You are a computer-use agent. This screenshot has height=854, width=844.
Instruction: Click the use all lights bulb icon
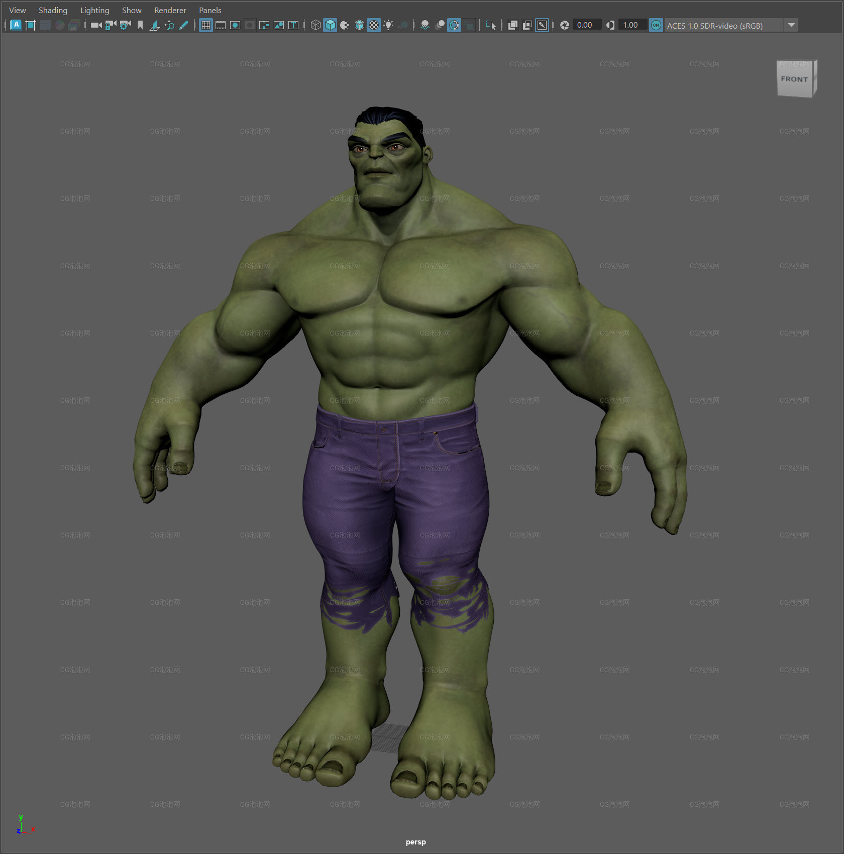388,25
